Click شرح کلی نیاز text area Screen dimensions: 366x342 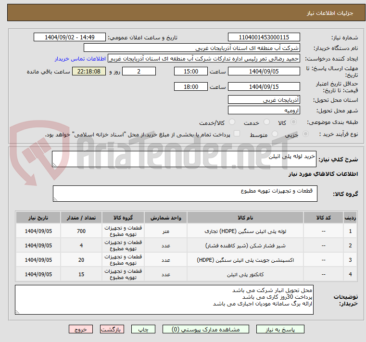(x=184, y=159)
